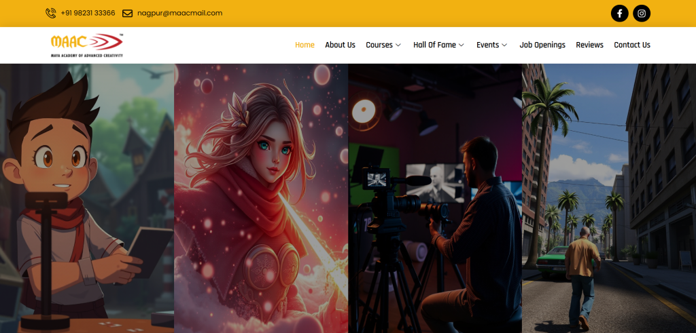Select the Home menu item
This screenshot has height=333, width=696.
coord(304,45)
